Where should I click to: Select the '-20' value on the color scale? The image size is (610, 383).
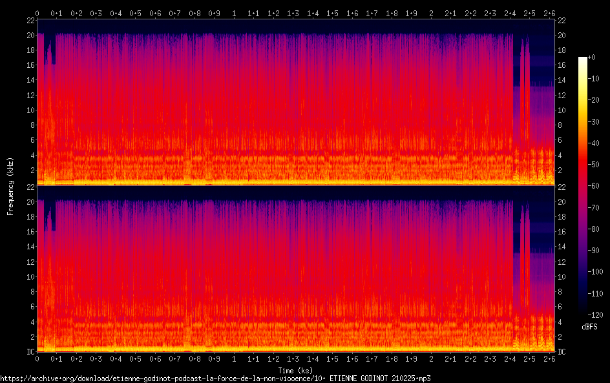[594, 100]
